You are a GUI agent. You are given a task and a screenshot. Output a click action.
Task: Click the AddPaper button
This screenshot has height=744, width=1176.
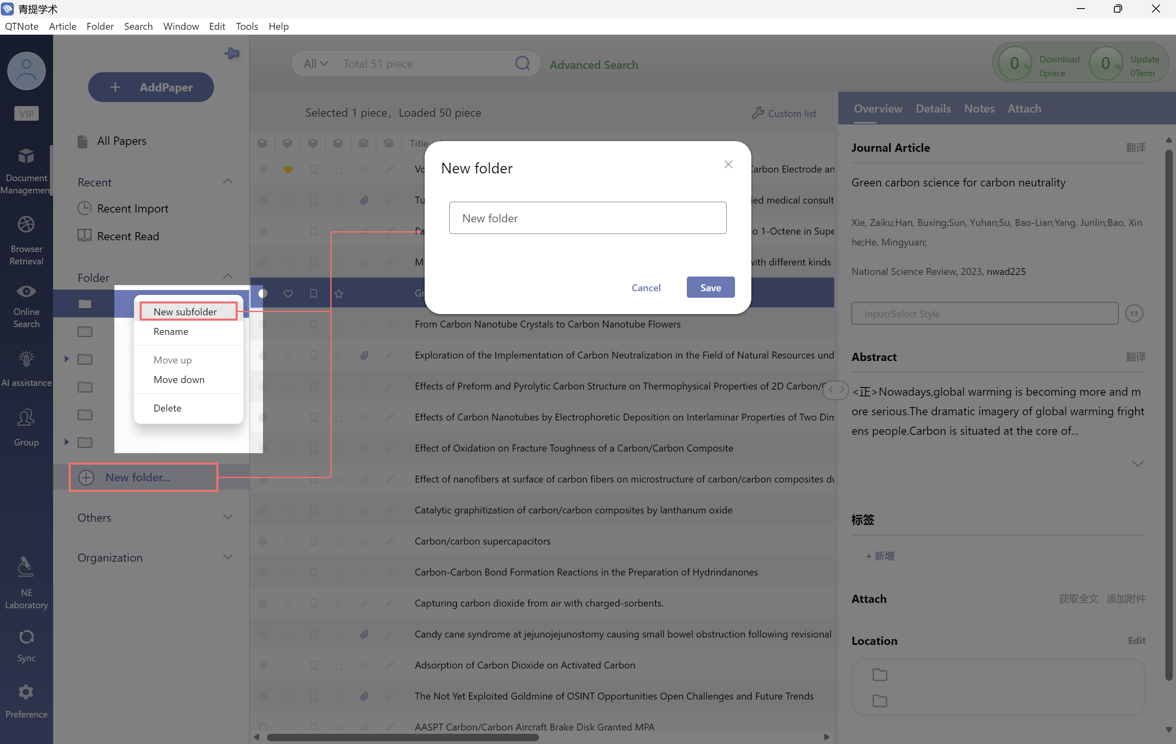coord(151,87)
